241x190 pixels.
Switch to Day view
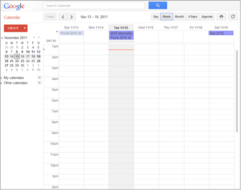[156, 16]
